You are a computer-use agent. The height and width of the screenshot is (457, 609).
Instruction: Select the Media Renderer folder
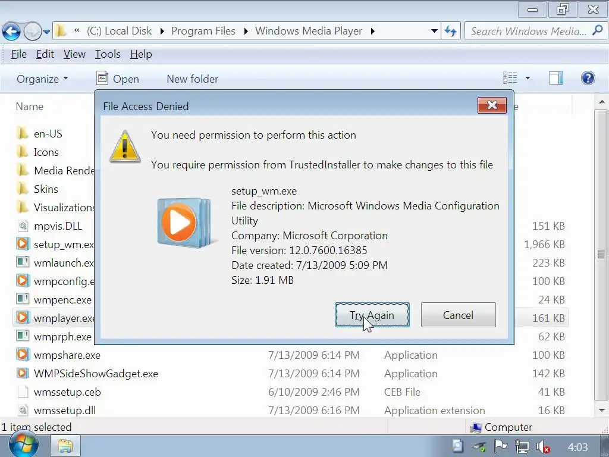55,171
